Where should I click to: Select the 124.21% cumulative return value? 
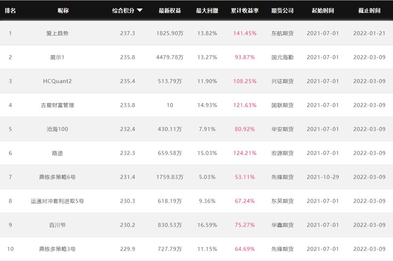tap(245, 153)
